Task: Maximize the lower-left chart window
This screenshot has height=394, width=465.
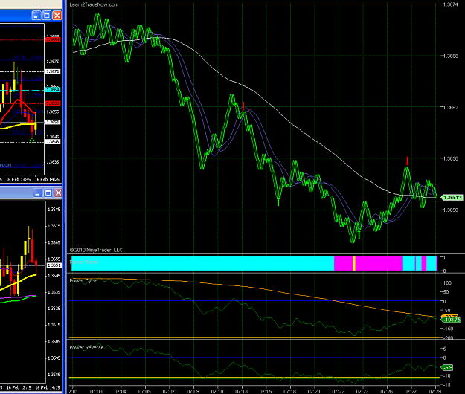Action: click(x=48, y=193)
